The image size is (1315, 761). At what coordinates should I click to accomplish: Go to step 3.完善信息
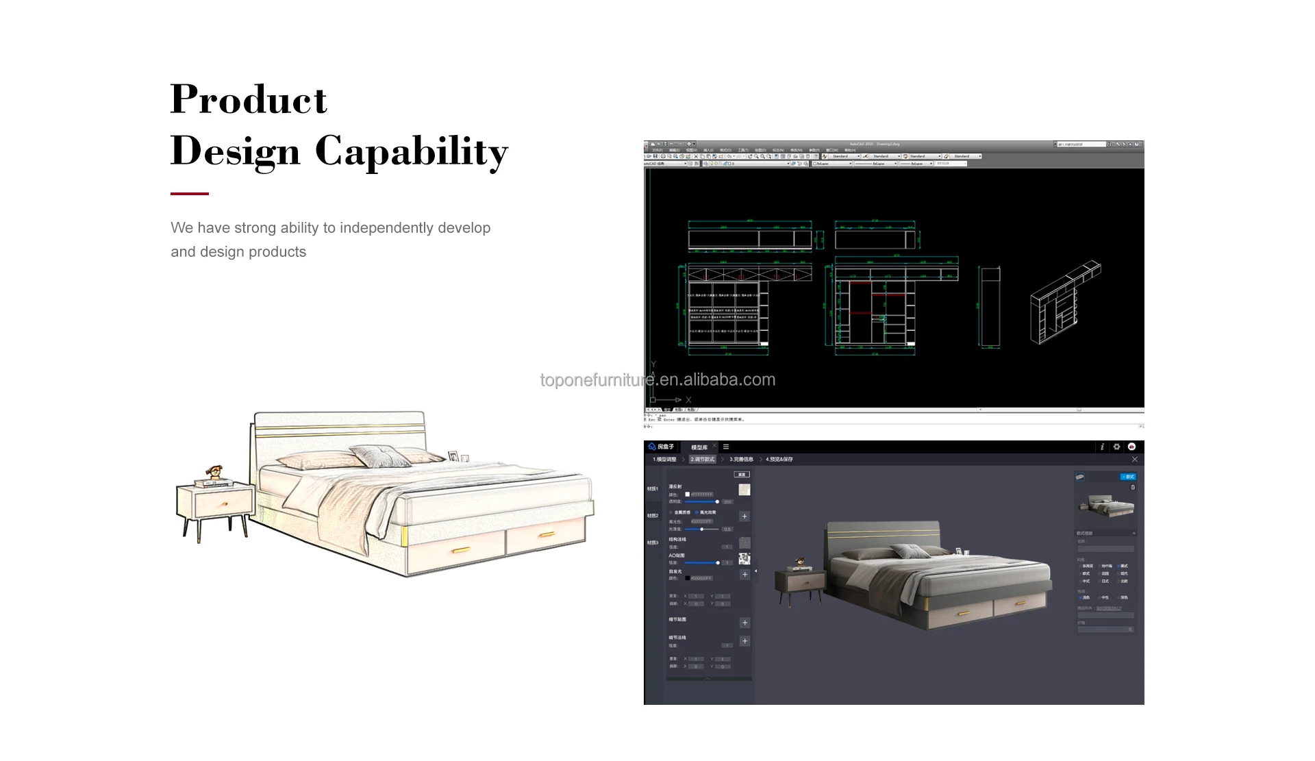pos(741,460)
